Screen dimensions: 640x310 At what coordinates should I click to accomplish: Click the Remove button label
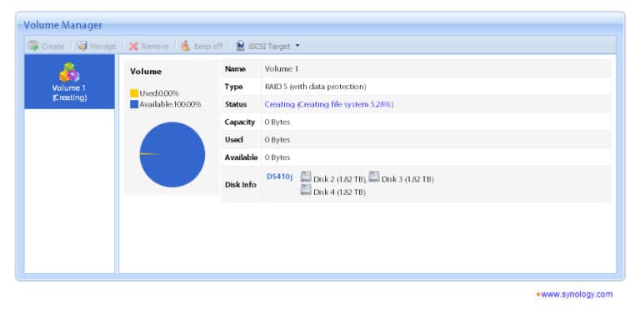point(155,46)
